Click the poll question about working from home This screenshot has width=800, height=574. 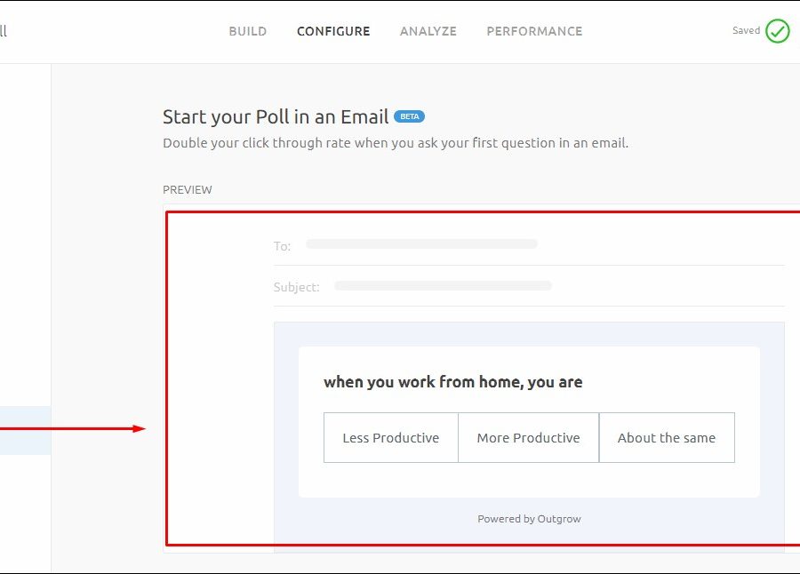pos(453,382)
